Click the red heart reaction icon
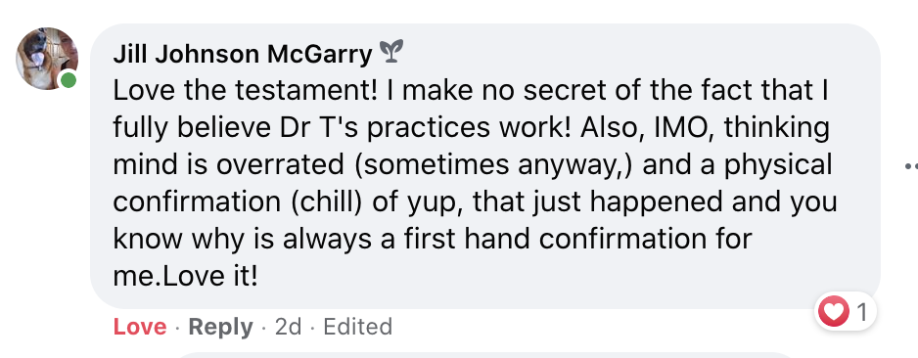The height and width of the screenshot is (358, 918). tap(834, 312)
